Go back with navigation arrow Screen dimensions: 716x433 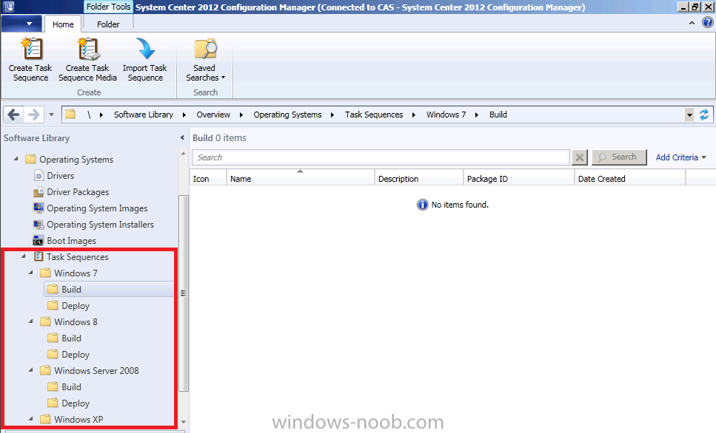14,115
